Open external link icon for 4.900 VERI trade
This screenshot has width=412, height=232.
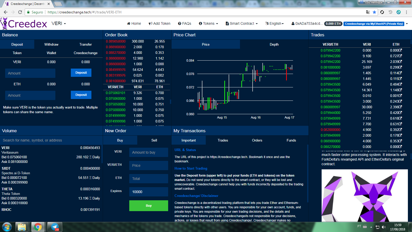tap(400, 129)
